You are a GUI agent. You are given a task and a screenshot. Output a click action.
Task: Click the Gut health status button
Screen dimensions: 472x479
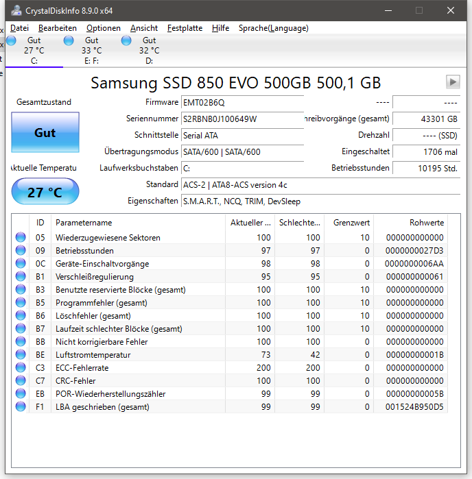[x=45, y=132]
